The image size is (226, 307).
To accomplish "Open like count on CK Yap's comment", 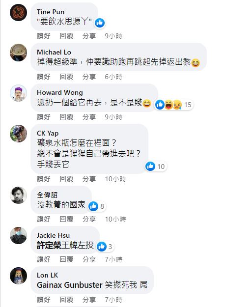I will click(155, 167).
